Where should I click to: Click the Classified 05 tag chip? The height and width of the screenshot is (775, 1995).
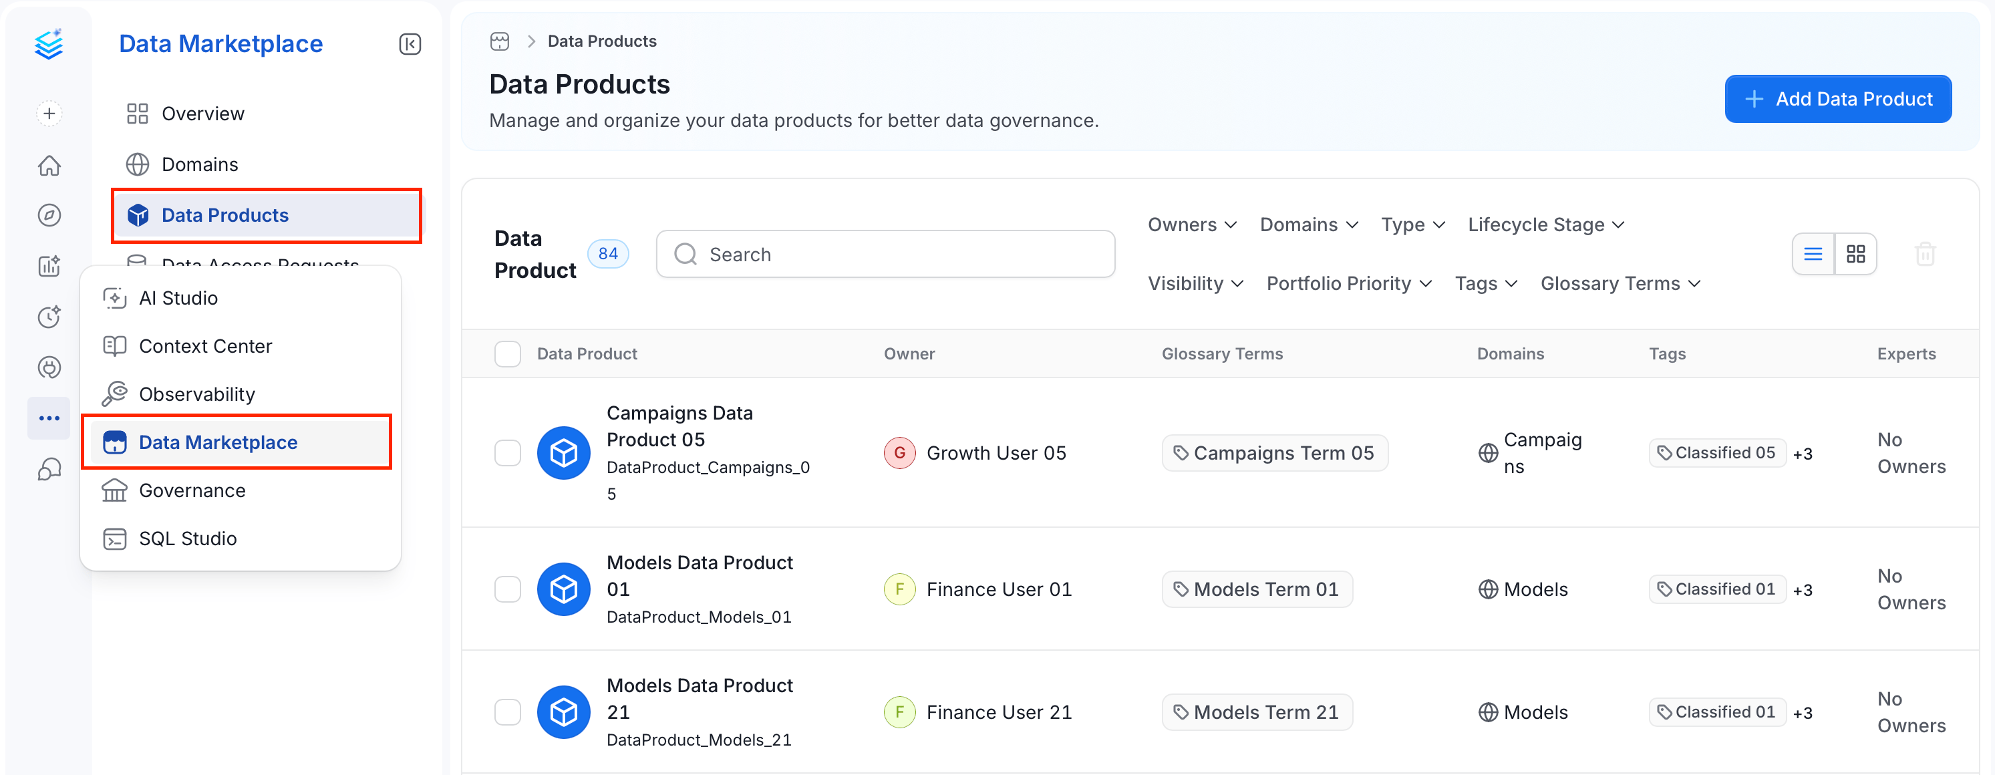[x=1717, y=453]
